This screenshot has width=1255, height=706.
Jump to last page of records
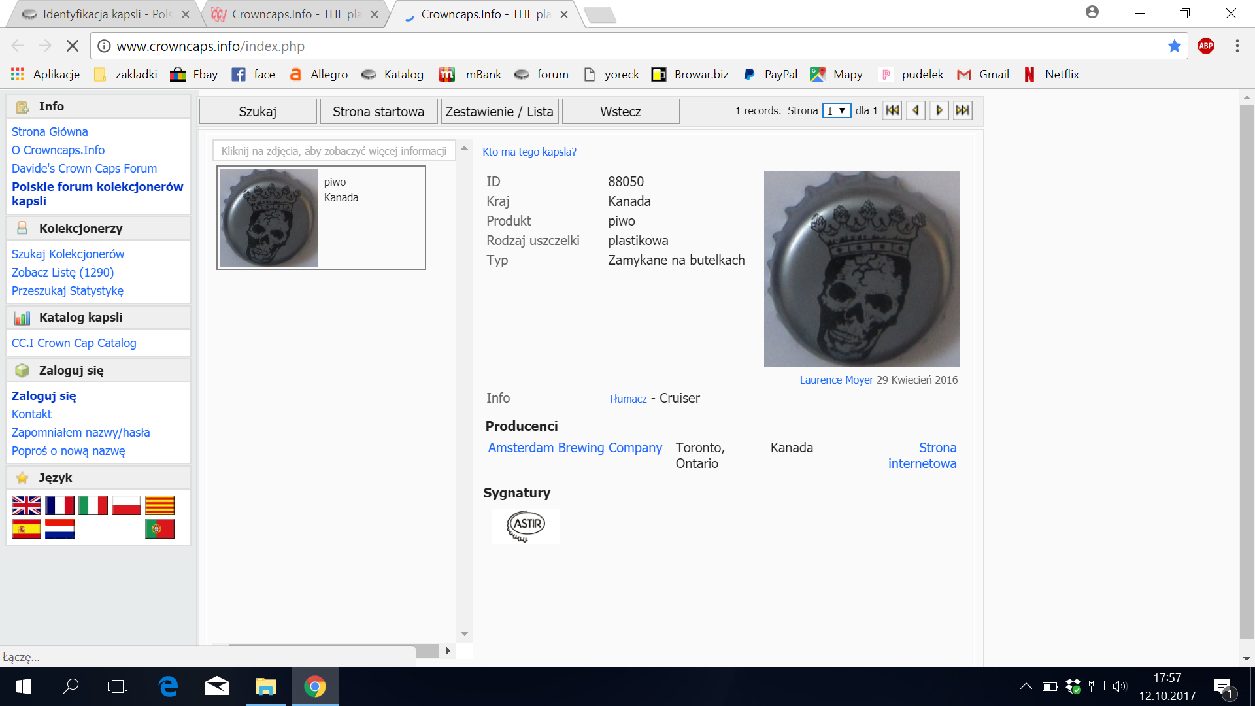962,110
